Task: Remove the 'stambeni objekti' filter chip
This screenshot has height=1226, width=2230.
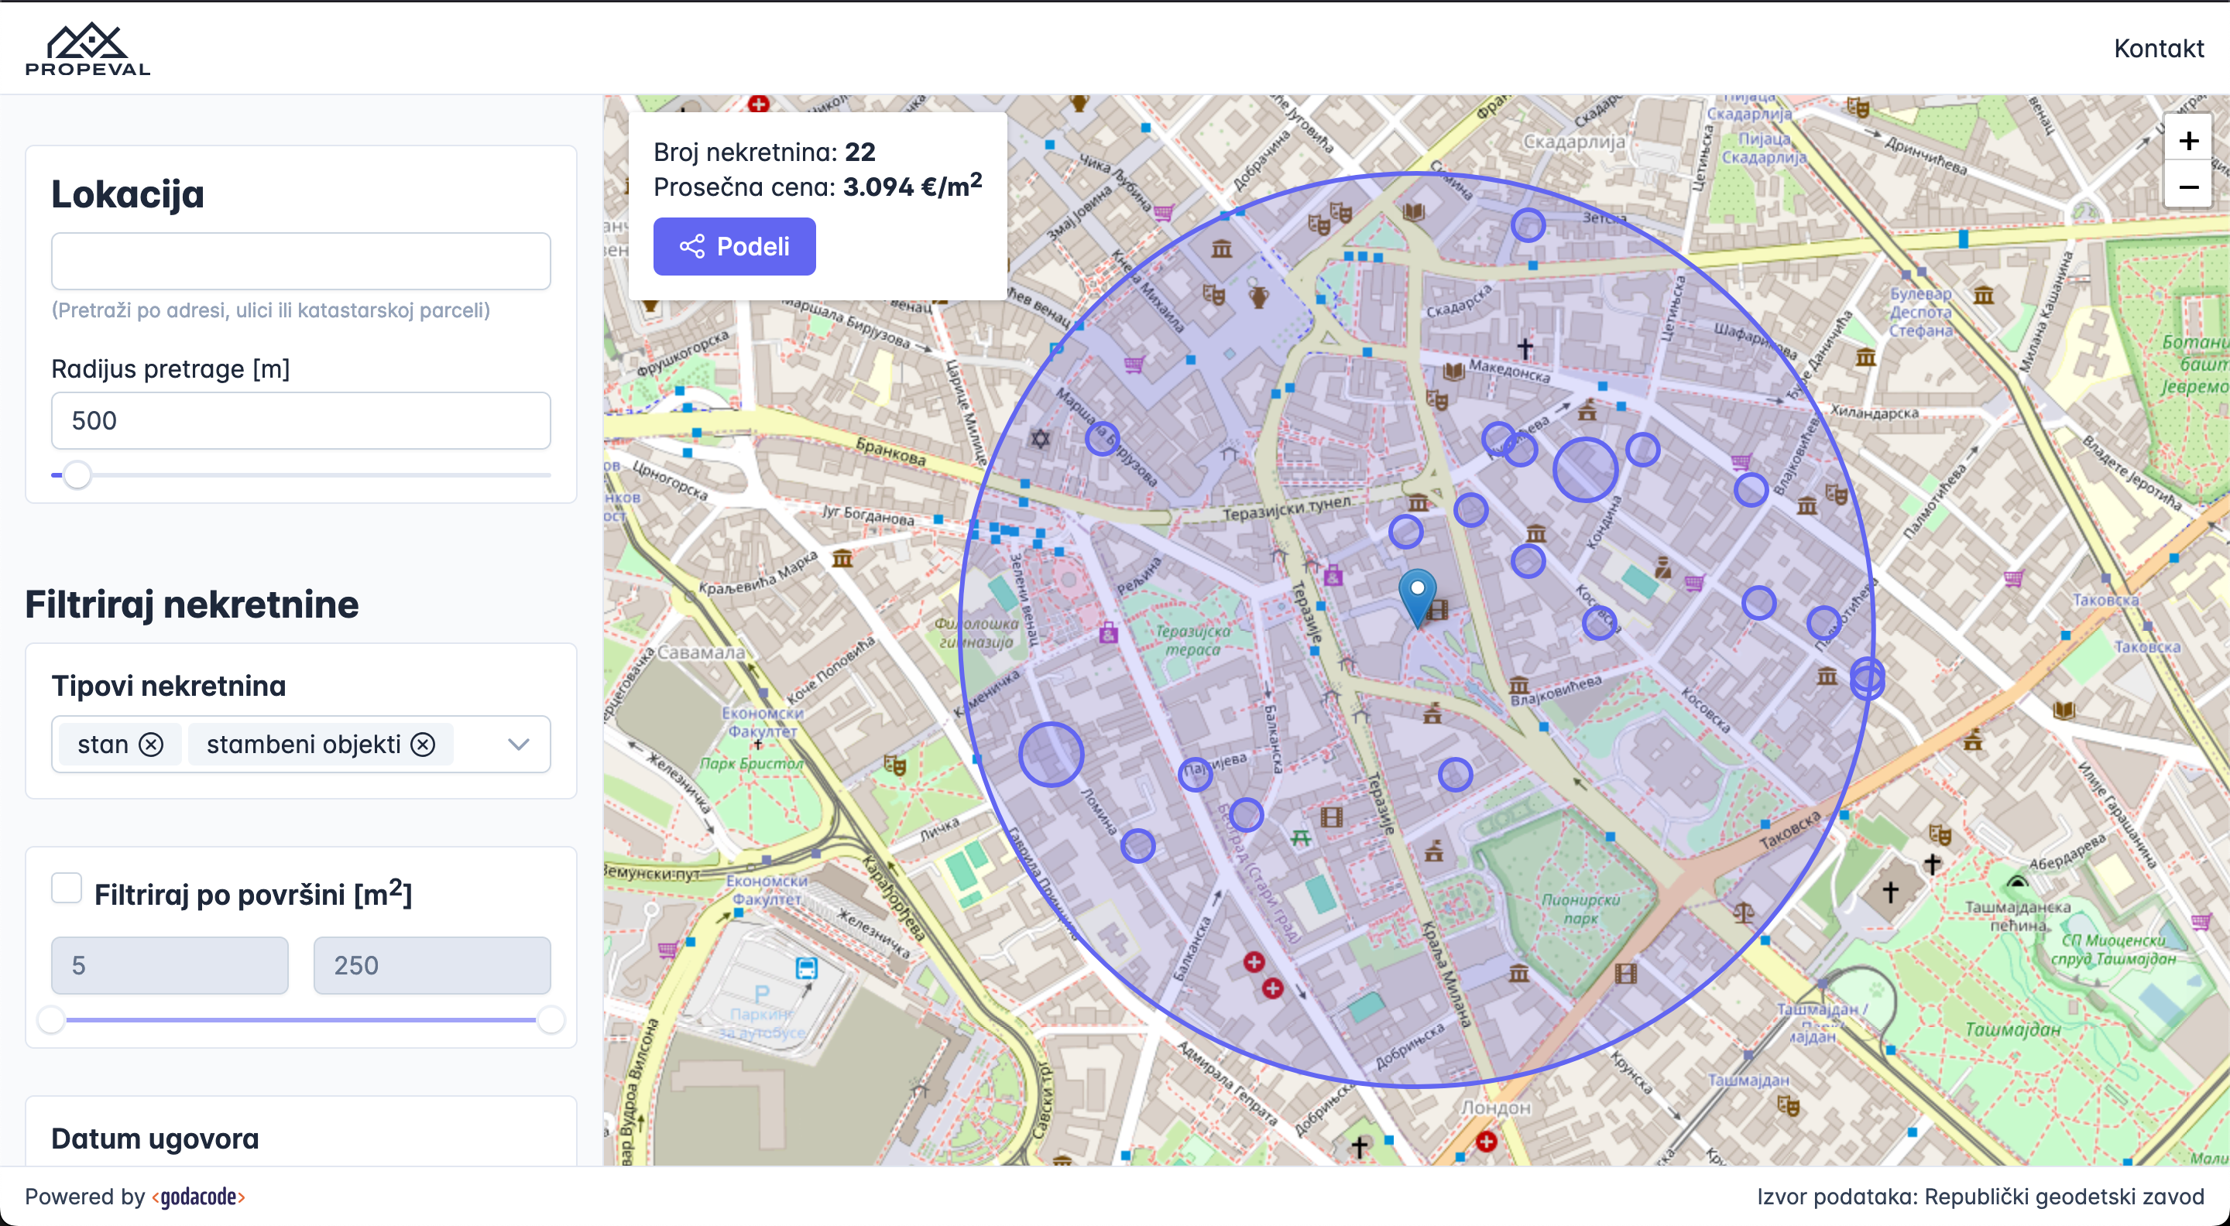Action: pyautogui.click(x=424, y=744)
